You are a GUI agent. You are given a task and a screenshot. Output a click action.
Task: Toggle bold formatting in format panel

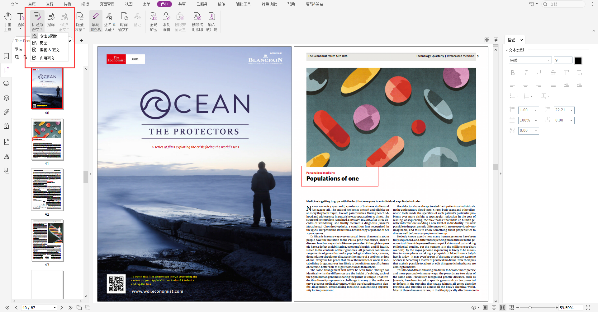click(x=513, y=73)
